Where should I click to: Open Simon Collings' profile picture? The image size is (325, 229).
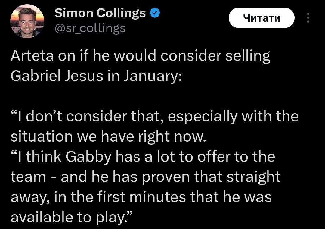tap(27, 21)
